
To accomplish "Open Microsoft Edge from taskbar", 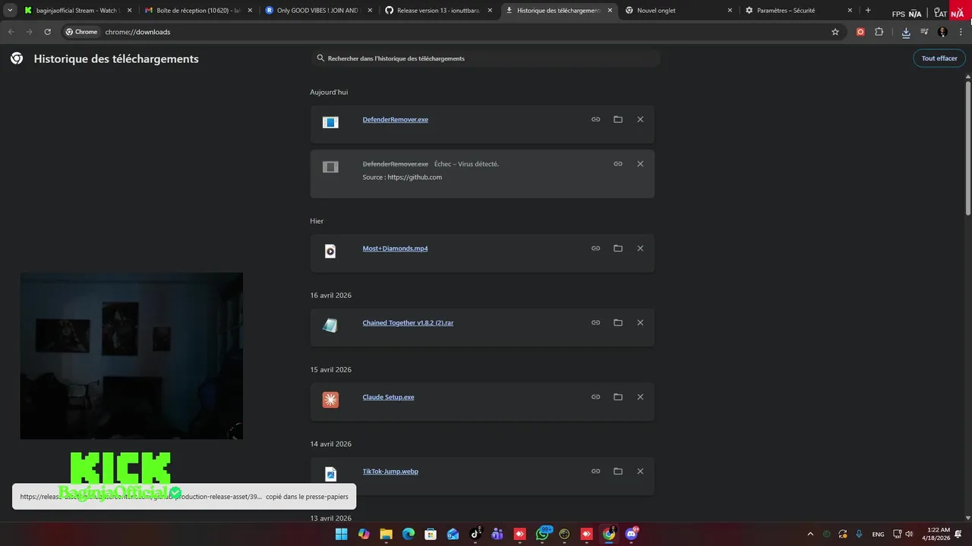I will pos(409,534).
